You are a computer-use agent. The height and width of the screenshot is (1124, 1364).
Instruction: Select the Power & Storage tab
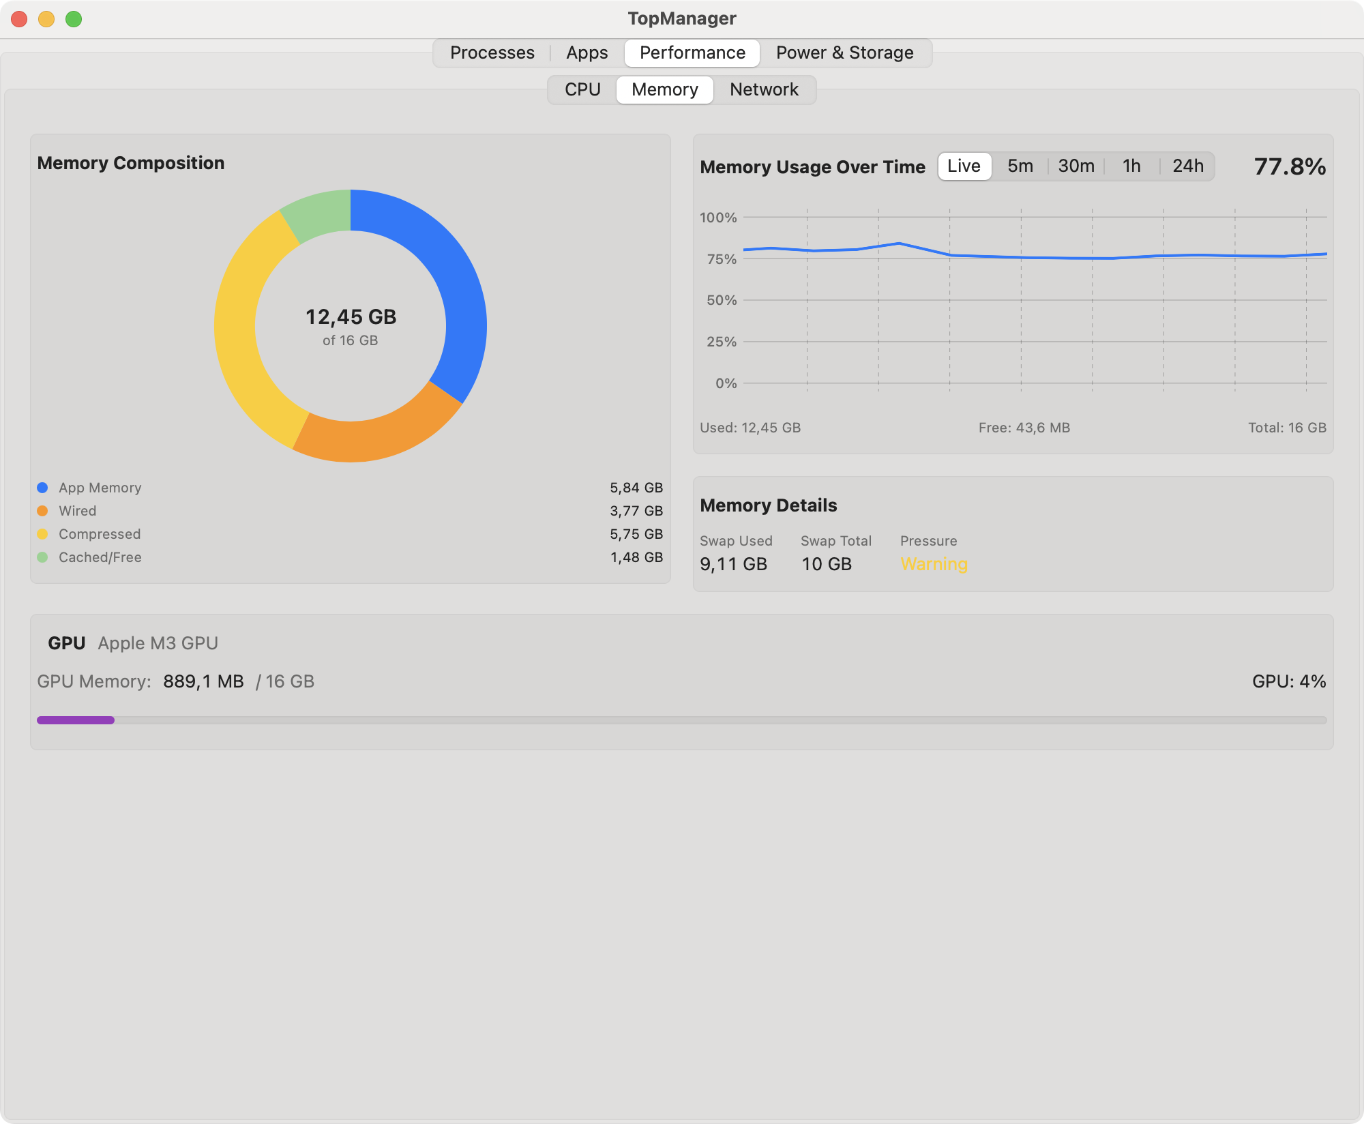tap(844, 53)
